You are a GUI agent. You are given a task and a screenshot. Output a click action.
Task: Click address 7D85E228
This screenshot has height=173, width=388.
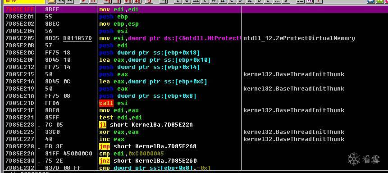click(20, 146)
